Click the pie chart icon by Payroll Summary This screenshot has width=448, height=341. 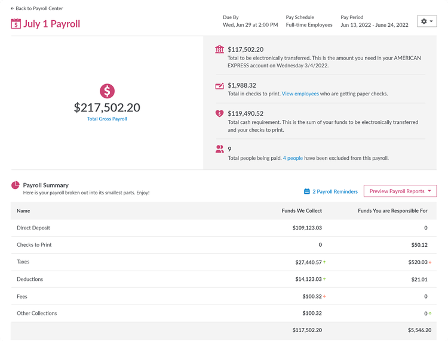16,185
